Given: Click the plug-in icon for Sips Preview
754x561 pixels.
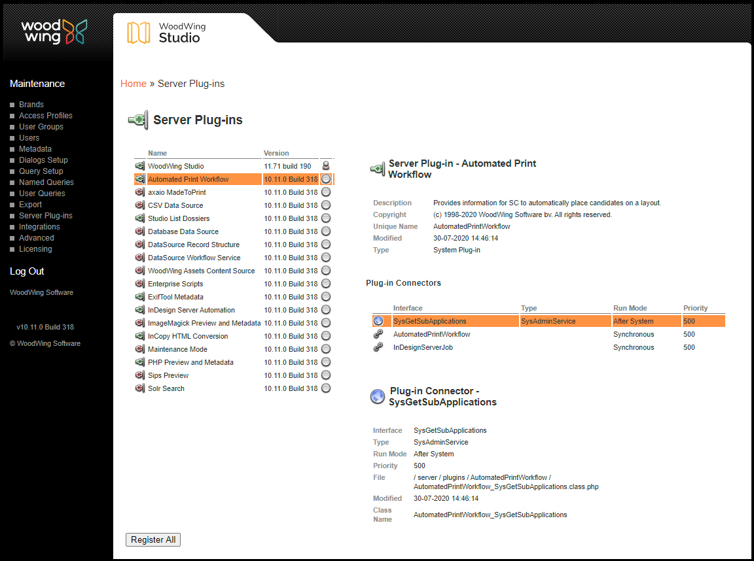Looking at the screenshot, I should click(140, 375).
